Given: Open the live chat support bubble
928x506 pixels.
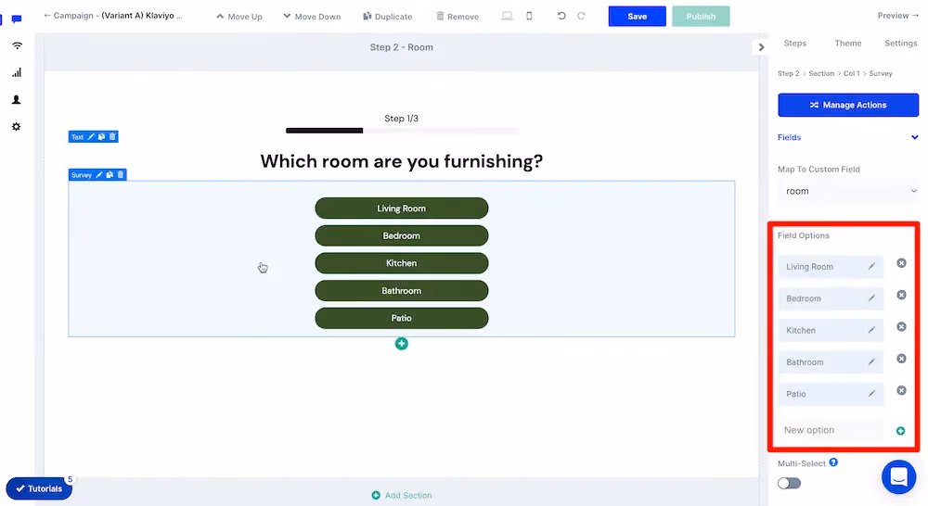Looking at the screenshot, I should point(898,476).
